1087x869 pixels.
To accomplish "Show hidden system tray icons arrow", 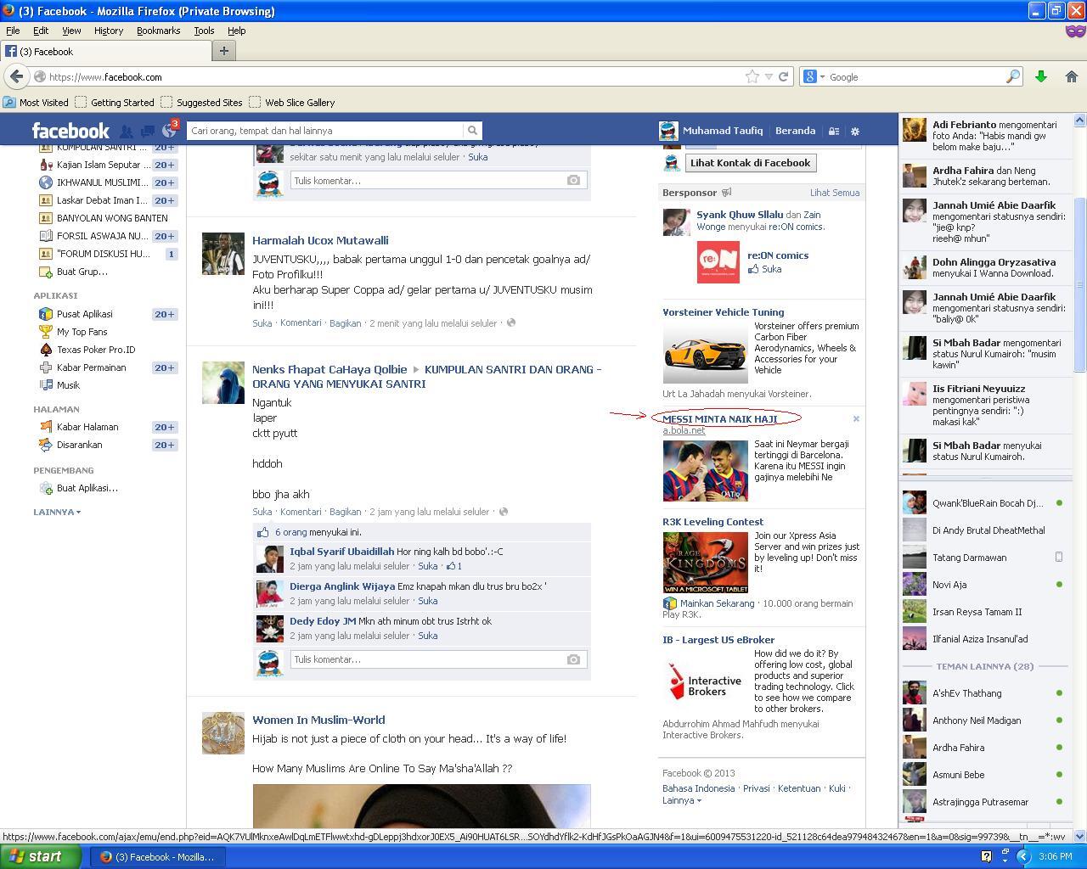I will (x=1023, y=856).
